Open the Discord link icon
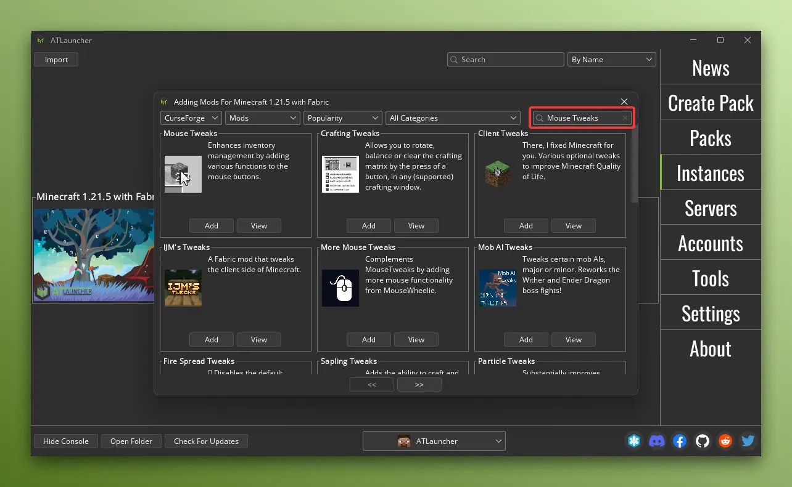This screenshot has height=487, width=792. [657, 441]
